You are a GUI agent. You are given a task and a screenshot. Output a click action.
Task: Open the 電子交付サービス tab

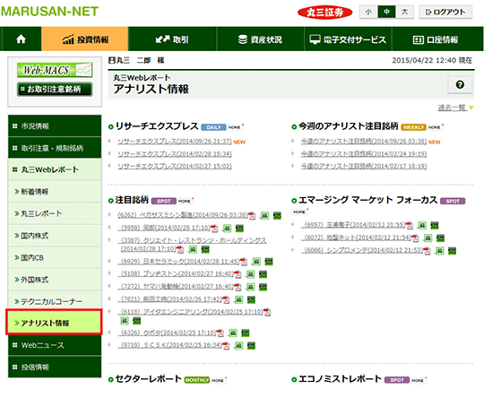coord(348,39)
